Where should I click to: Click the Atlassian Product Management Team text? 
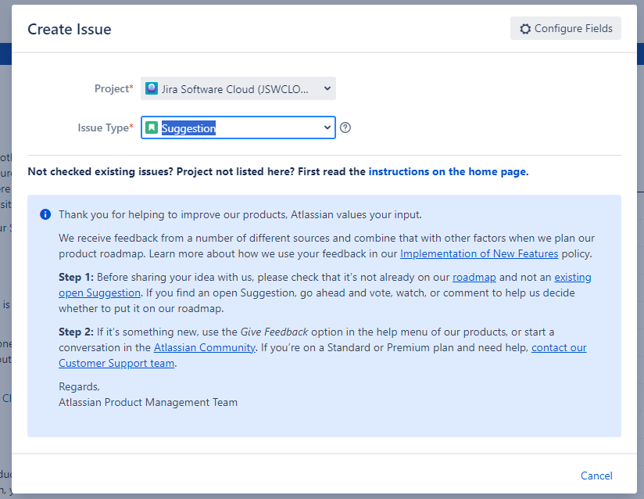pos(148,402)
